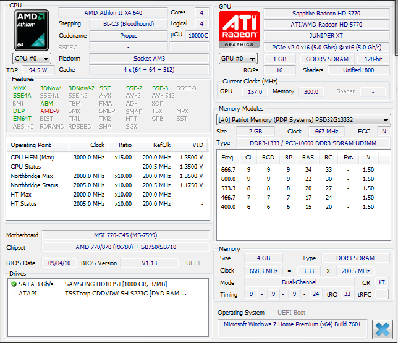Viewport: 398px width, 343px height.
Task: Select the HT Max row
Action: [107, 195]
